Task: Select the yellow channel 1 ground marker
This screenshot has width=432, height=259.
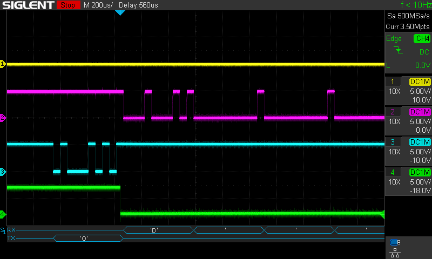Action: [3, 64]
